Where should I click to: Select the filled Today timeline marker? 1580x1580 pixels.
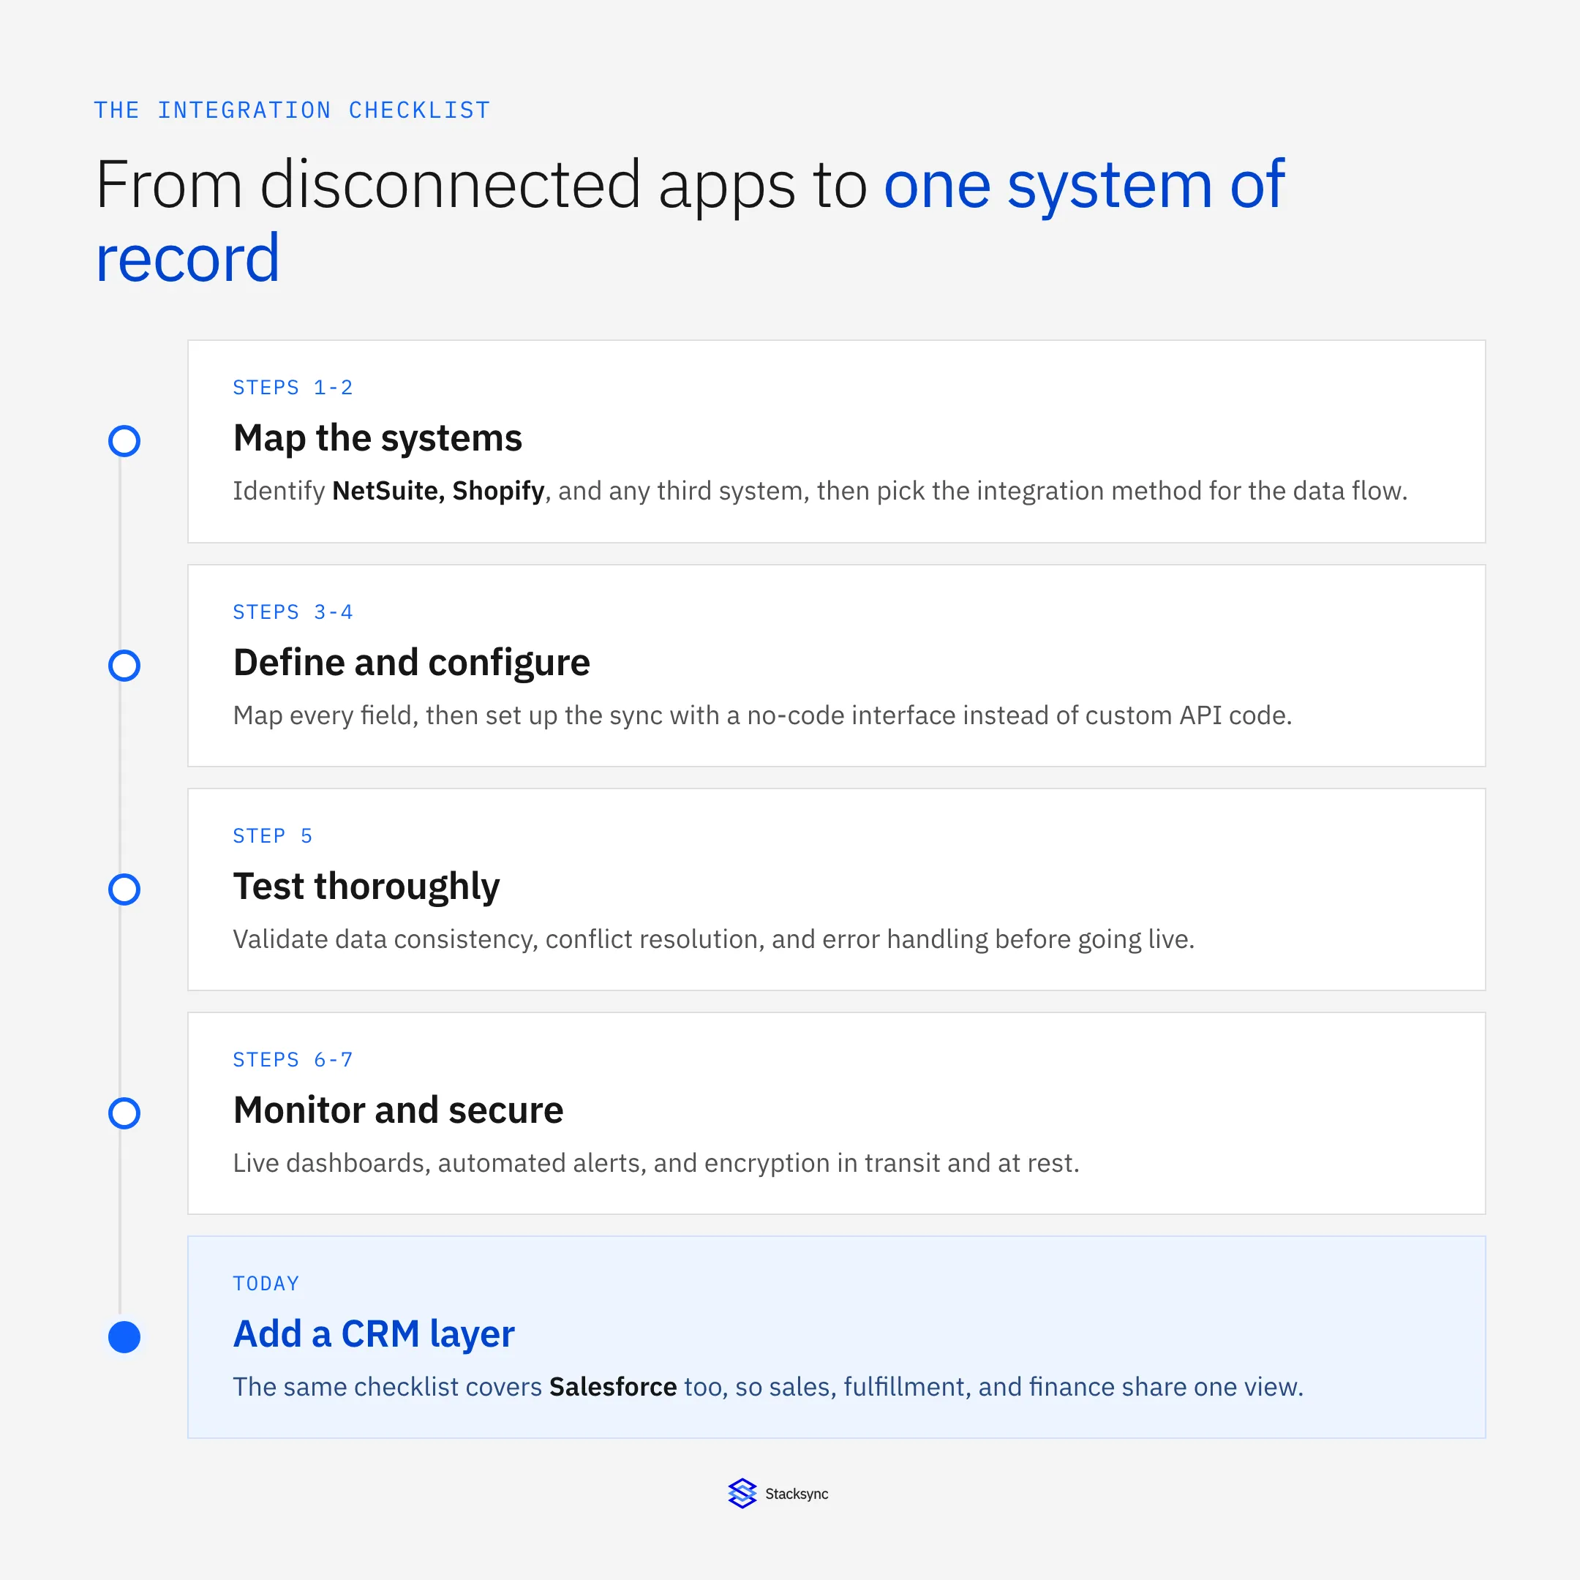[124, 1337]
